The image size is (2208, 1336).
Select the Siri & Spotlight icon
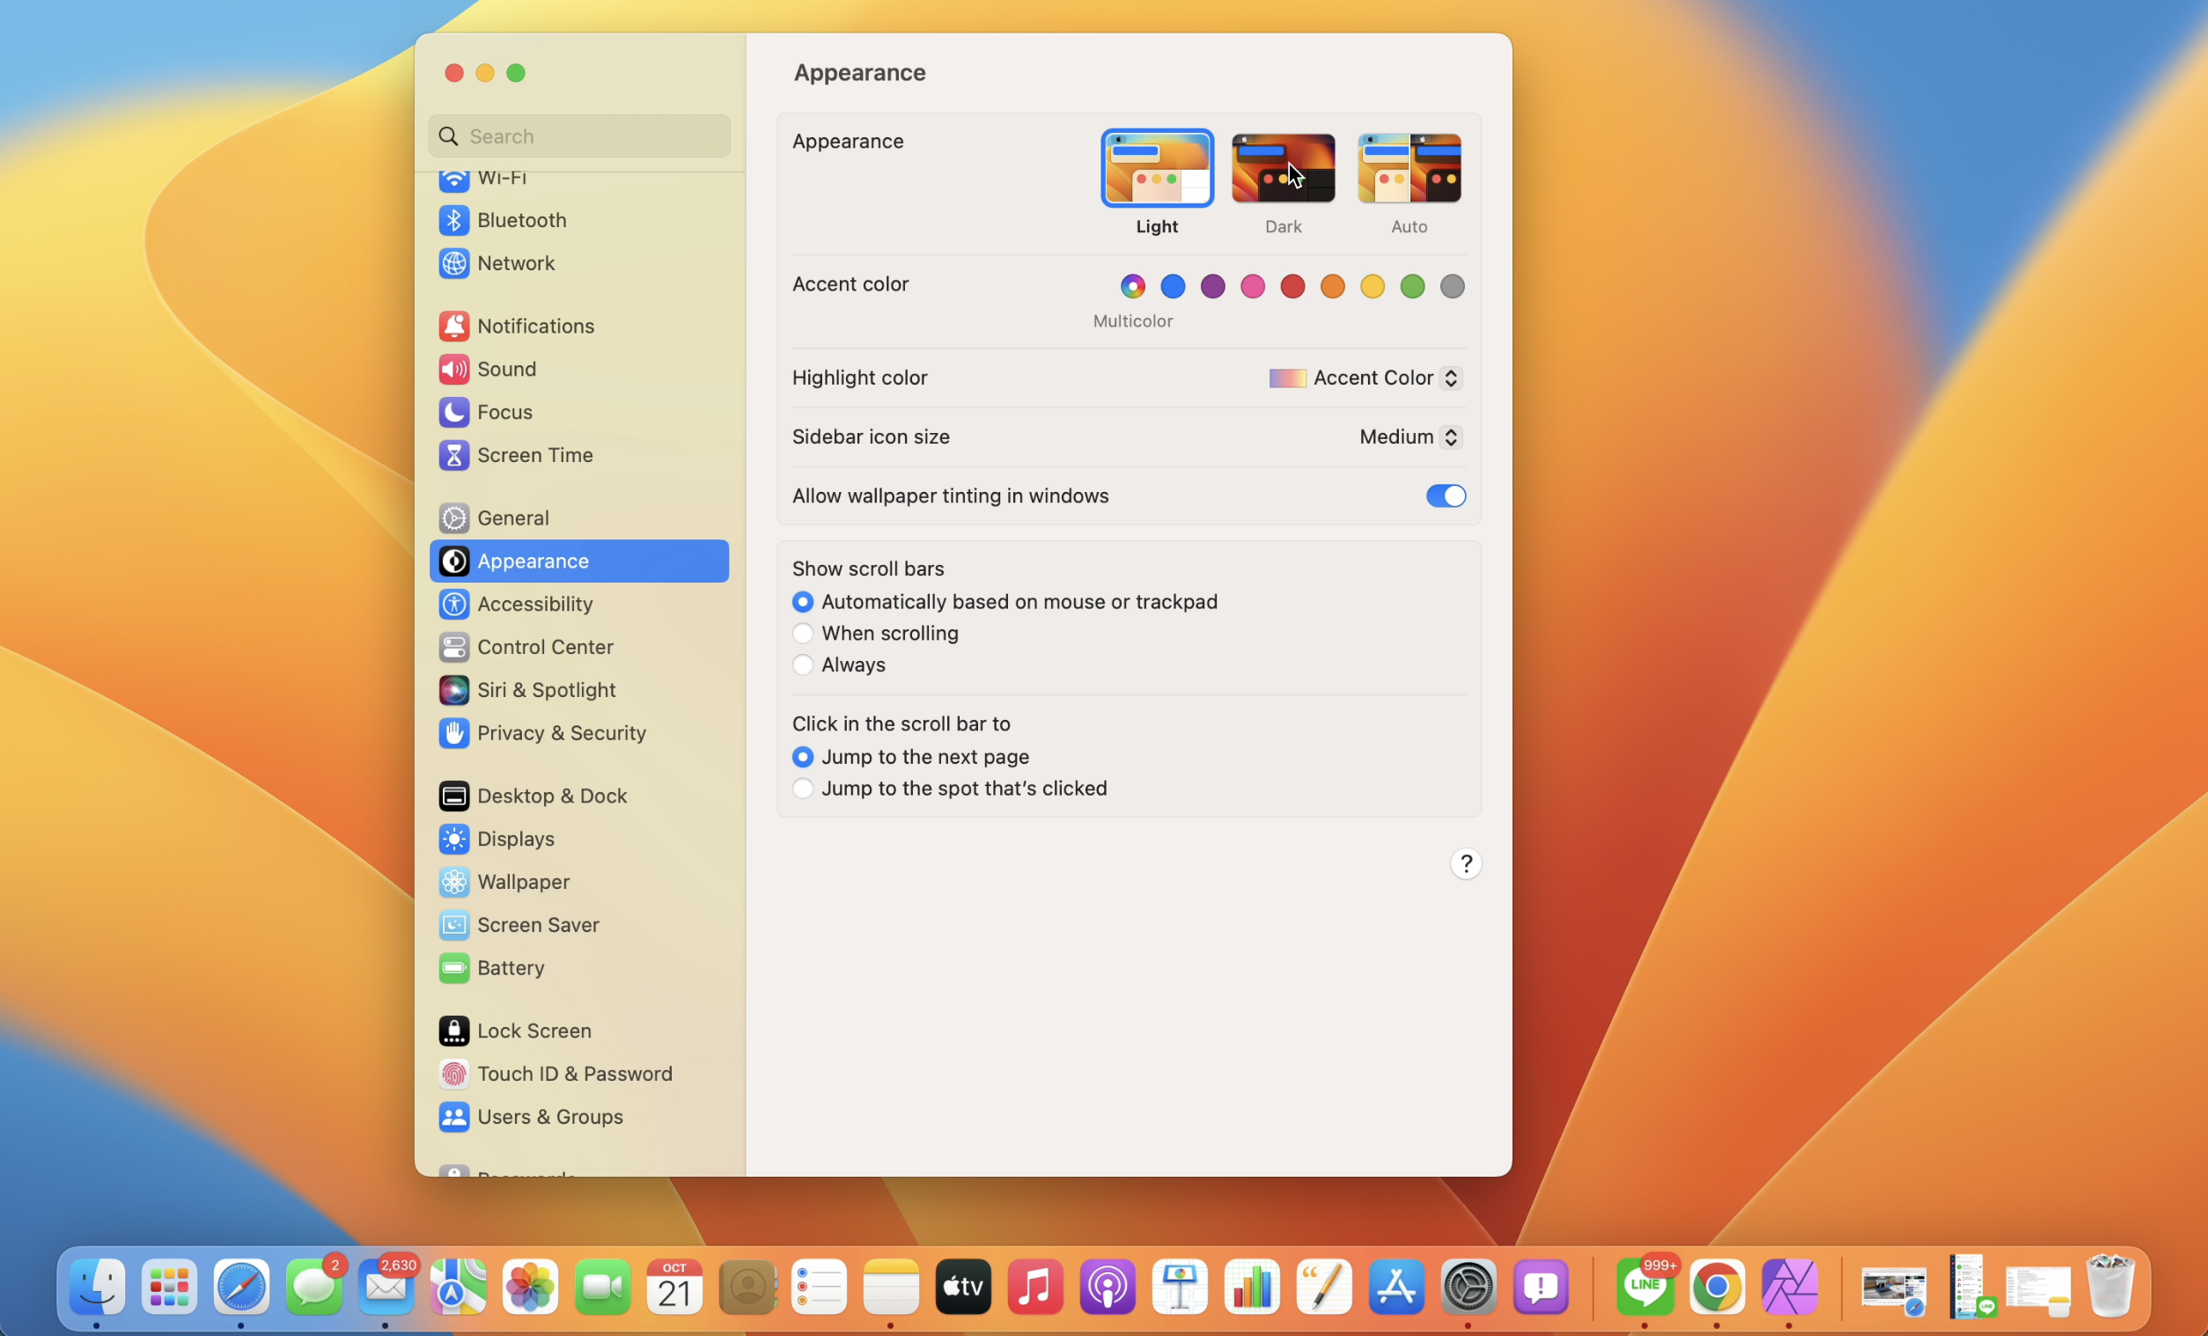click(x=453, y=690)
